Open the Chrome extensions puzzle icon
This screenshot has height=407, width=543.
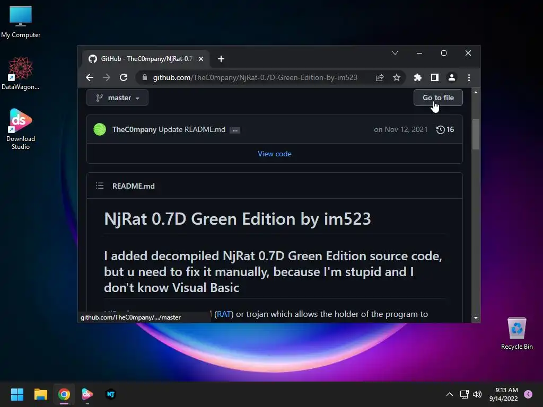tap(418, 77)
